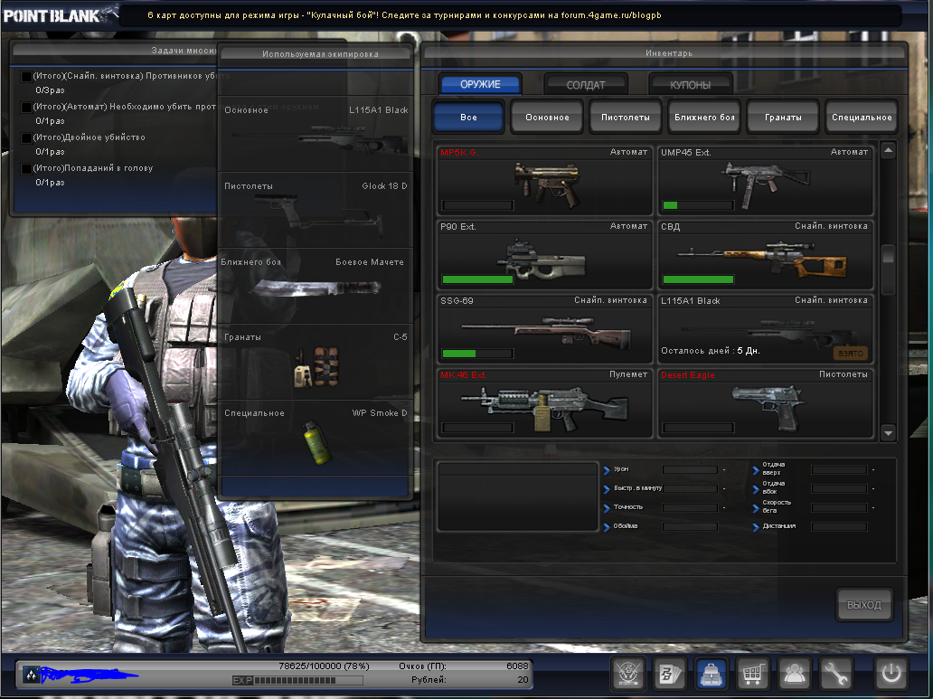
Task: Click 'Осталось дней : 5 Дн.' text
Action: (711, 351)
